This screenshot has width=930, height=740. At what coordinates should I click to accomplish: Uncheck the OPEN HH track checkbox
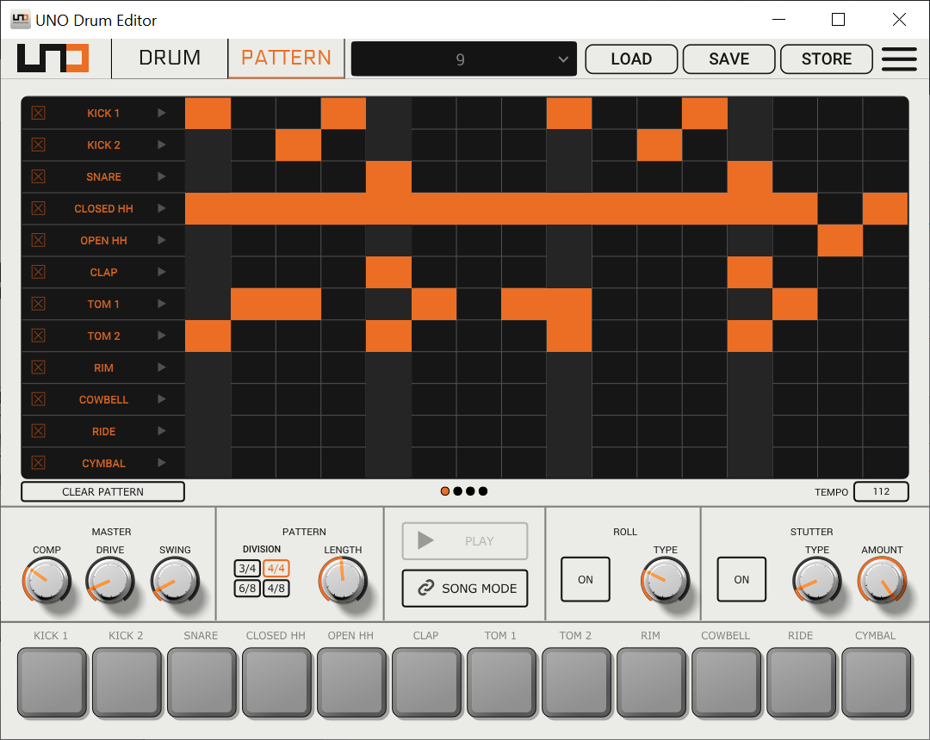click(38, 240)
